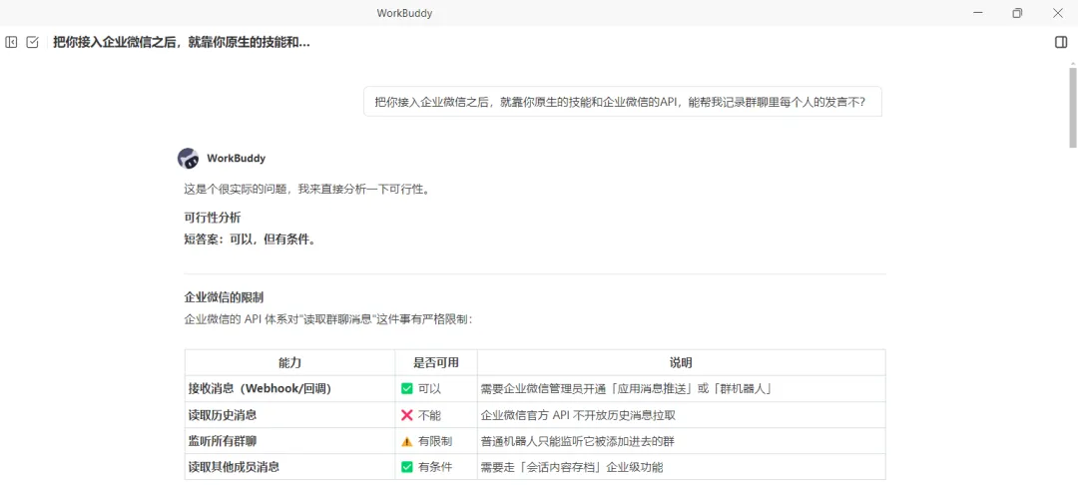Click the intro sentence 这是个很实际的问题
This screenshot has width=1078, height=485.
[x=307, y=189]
